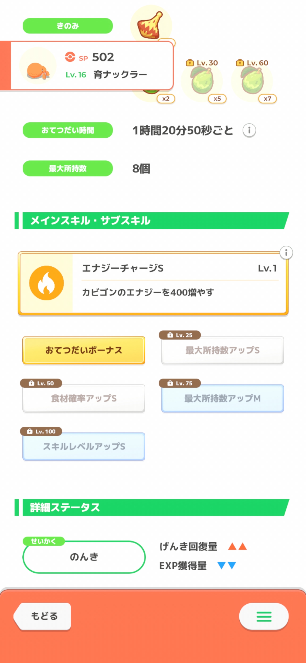Tap locked 最大所持数アップS sub skill
306x663 pixels.
pos(222,350)
